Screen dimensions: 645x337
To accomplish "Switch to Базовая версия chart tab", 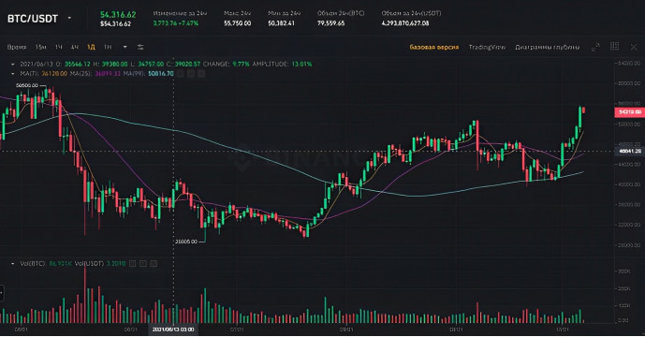I will tap(434, 48).
